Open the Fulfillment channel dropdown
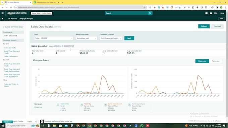Viewport: 228px width, 128px height. (x=111, y=38)
